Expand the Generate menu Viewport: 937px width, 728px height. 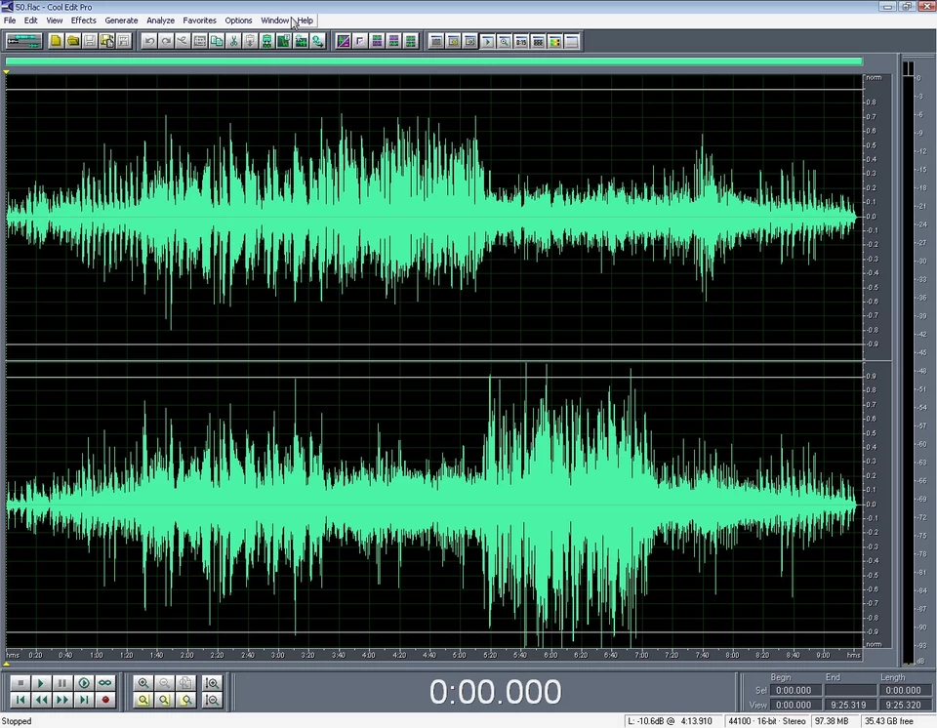pyautogui.click(x=121, y=20)
